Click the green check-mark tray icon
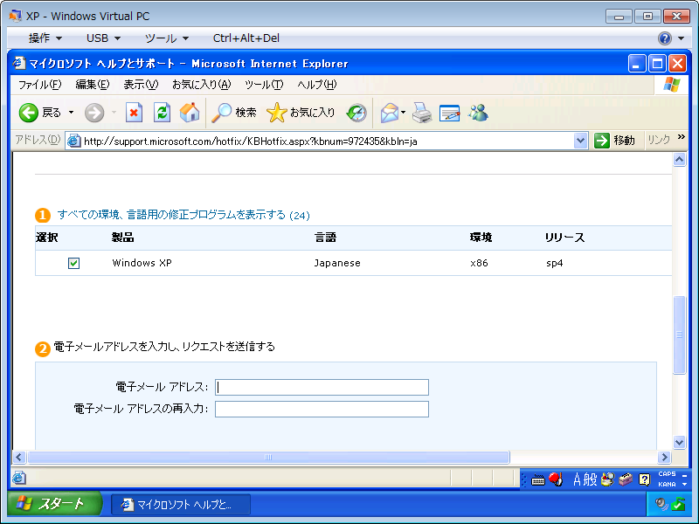The height and width of the screenshot is (524, 699). [x=678, y=504]
